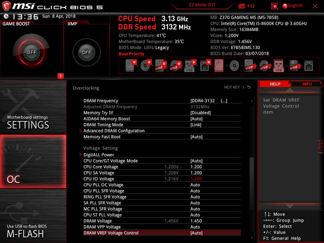The height and width of the screenshot is (243, 324).
Task: Click the Overclocking page title
Action: coord(86,88)
